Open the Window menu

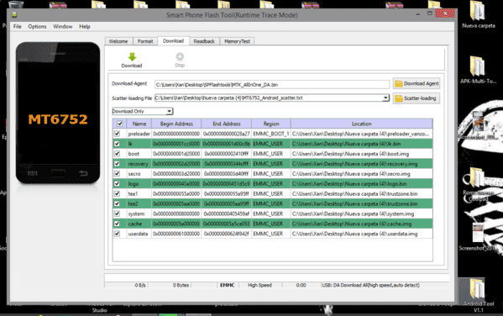click(62, 26)
